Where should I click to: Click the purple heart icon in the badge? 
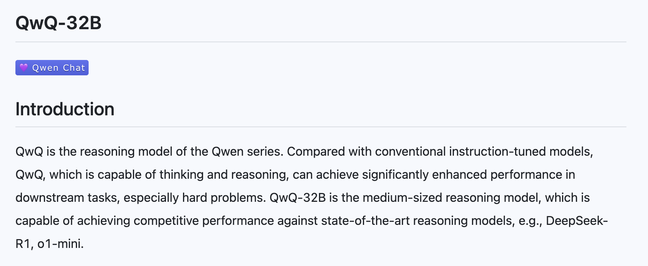(24, 68)
